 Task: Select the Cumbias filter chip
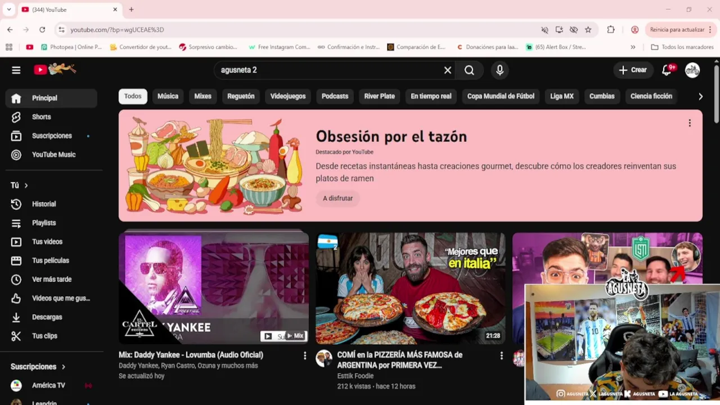pos(602,97)
